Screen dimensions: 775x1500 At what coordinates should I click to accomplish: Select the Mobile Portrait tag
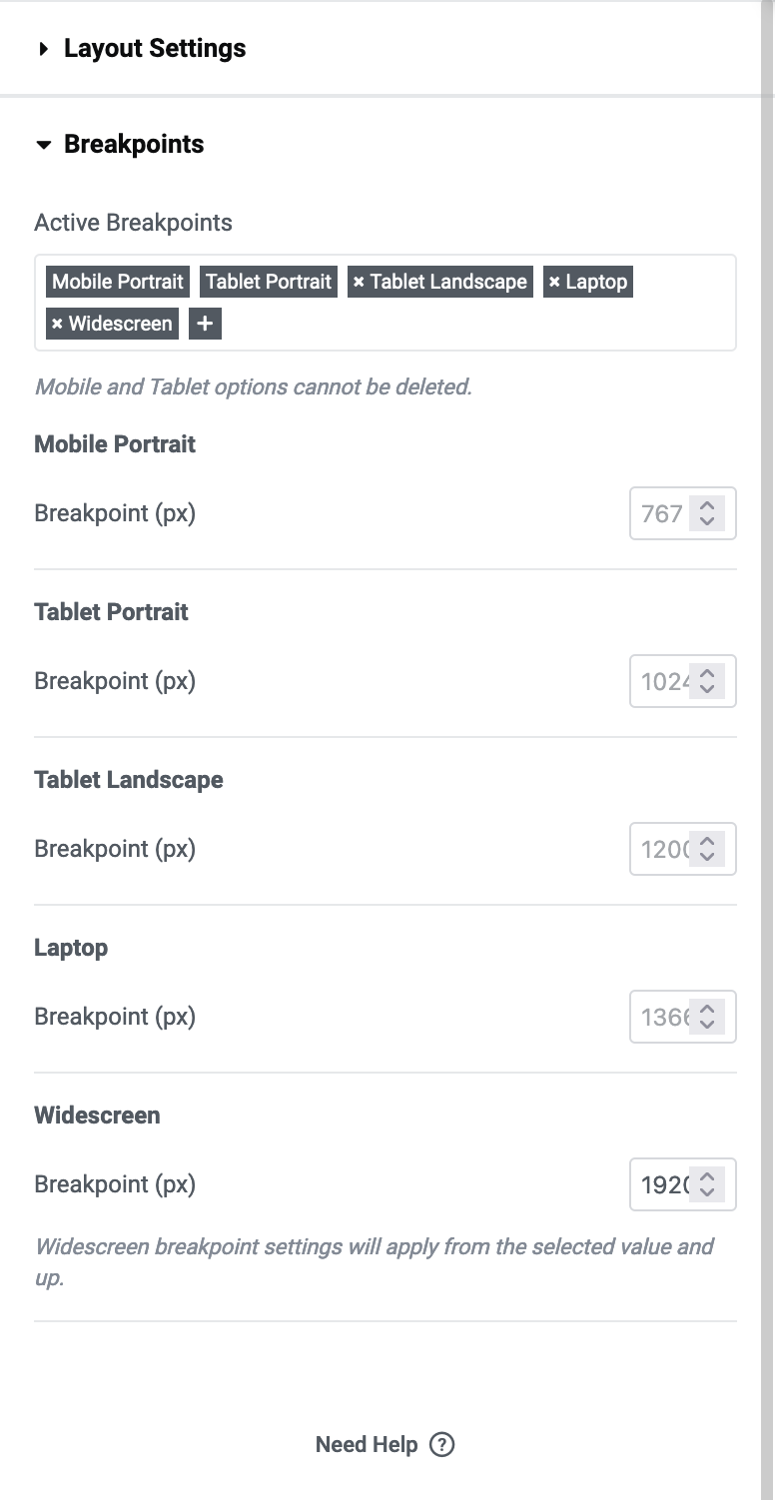tap(118, 282)
